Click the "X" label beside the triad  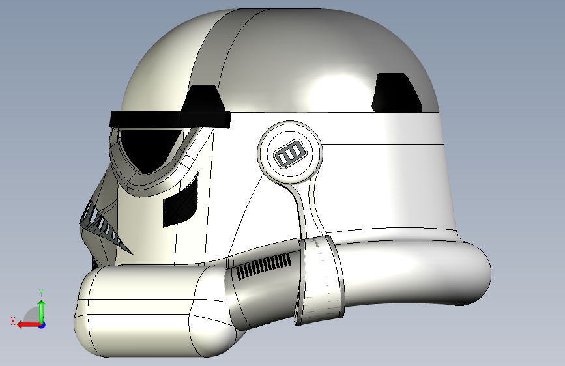[13, 321]
